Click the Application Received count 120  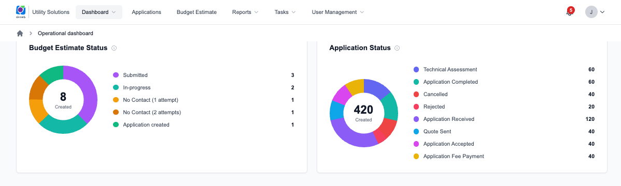590,119
